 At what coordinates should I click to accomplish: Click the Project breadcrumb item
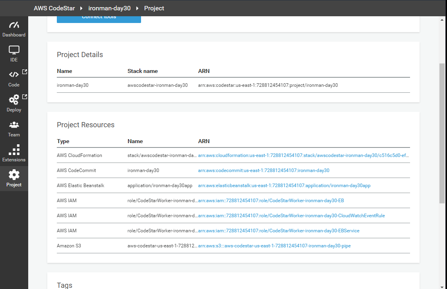[154, 8]
